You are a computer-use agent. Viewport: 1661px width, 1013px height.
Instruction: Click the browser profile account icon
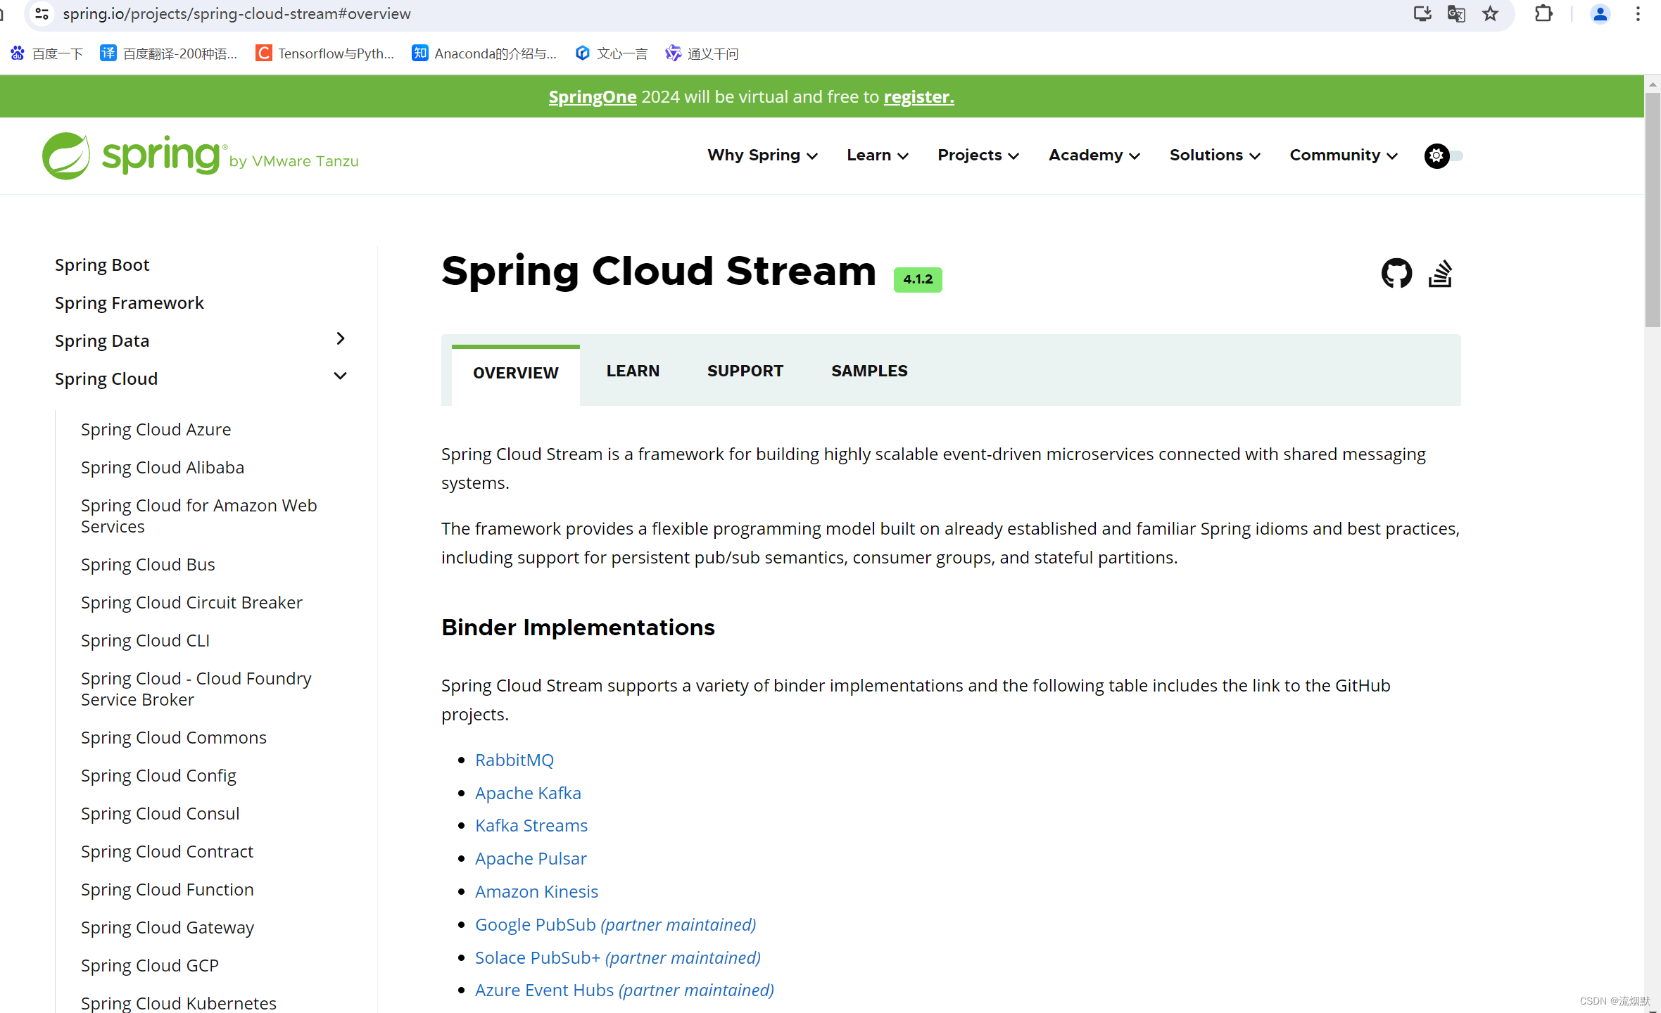(1602, 14)
